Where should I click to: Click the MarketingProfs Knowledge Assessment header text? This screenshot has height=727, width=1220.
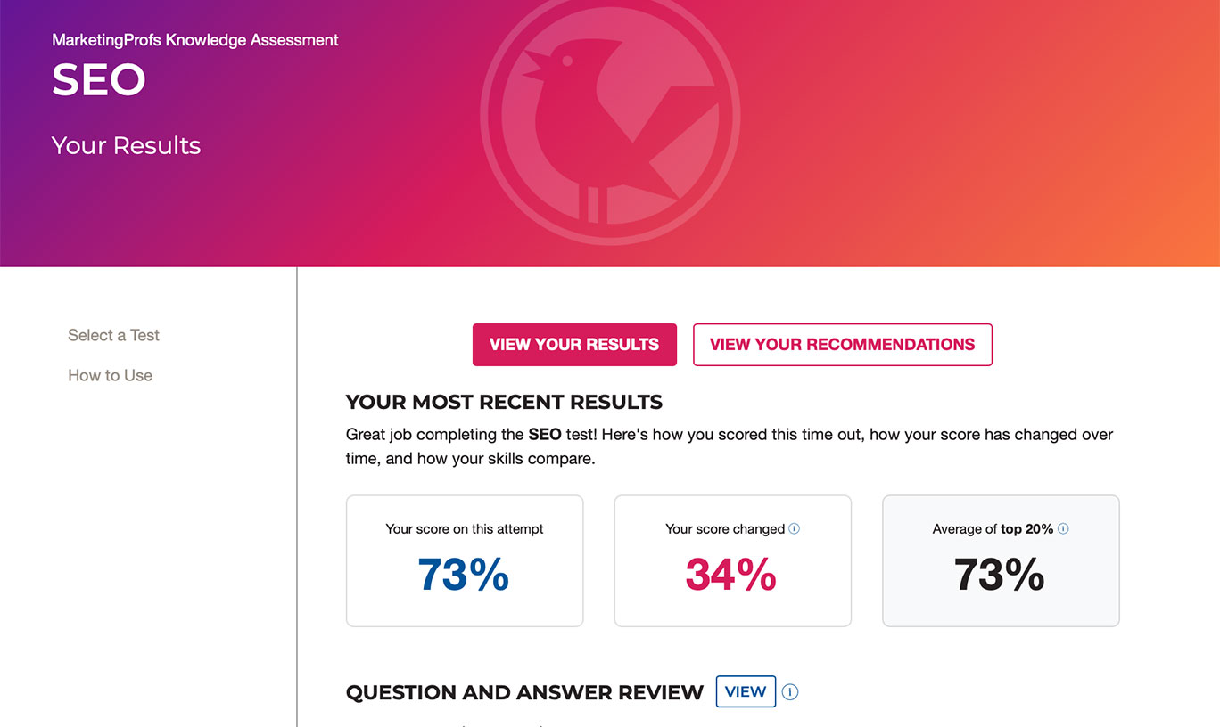click(x=195, y=40)
